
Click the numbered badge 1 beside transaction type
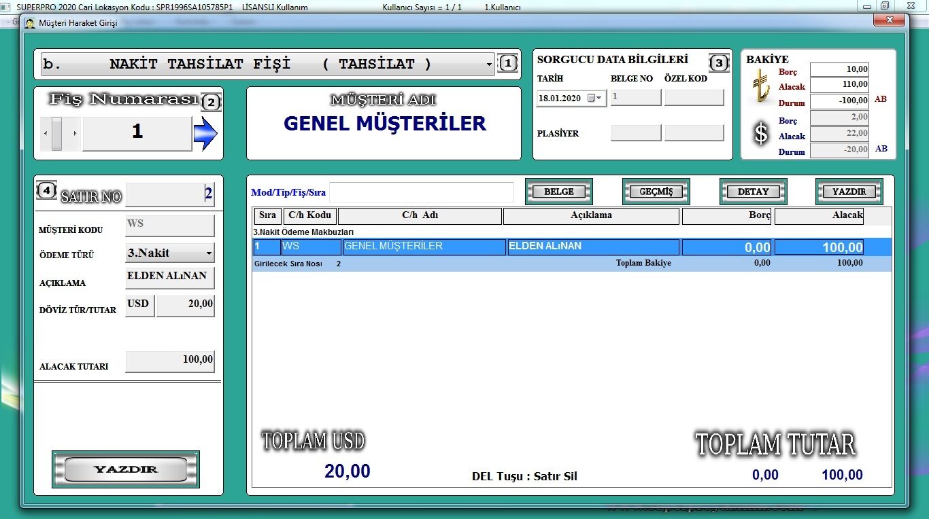tap(508, 64)
